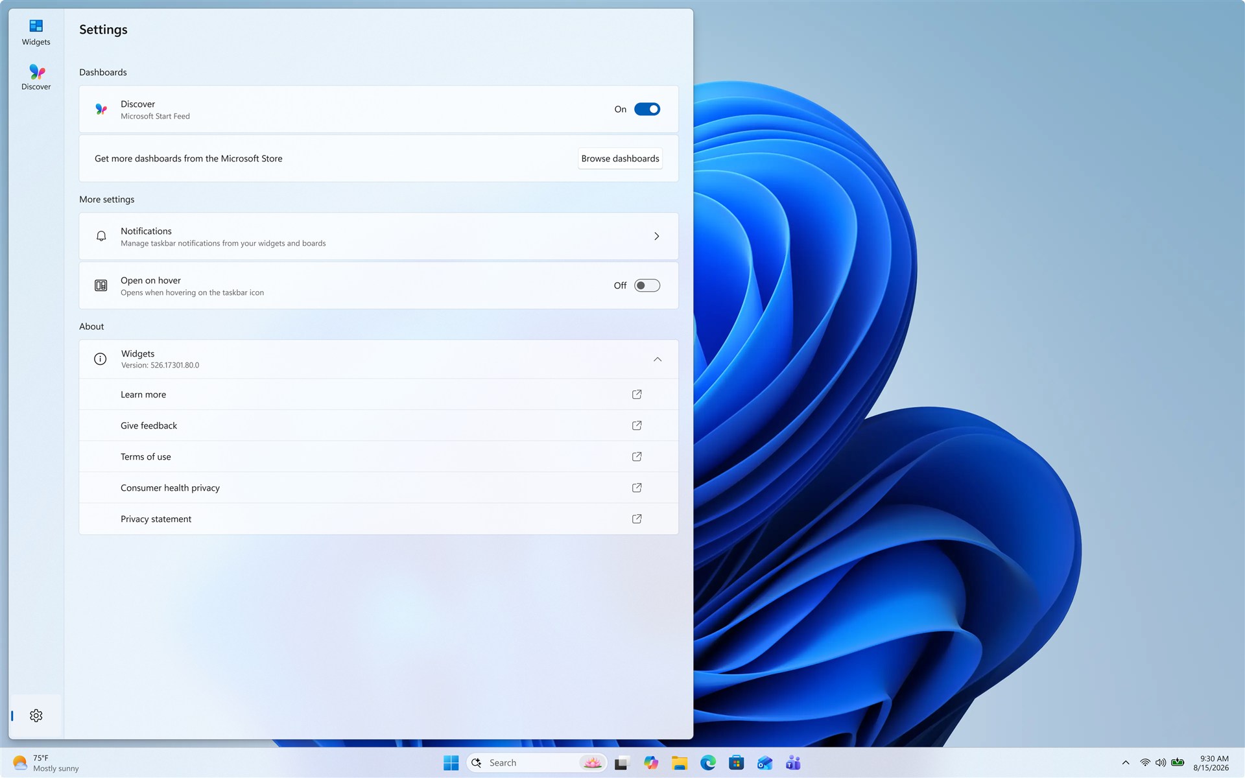Open the Give feedback link
1245x778 pixels.
148,426
